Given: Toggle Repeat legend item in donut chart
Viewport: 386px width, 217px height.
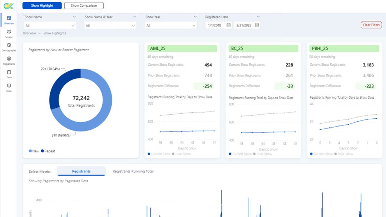Looking at the screenshot, I should (x=48, y=151).
